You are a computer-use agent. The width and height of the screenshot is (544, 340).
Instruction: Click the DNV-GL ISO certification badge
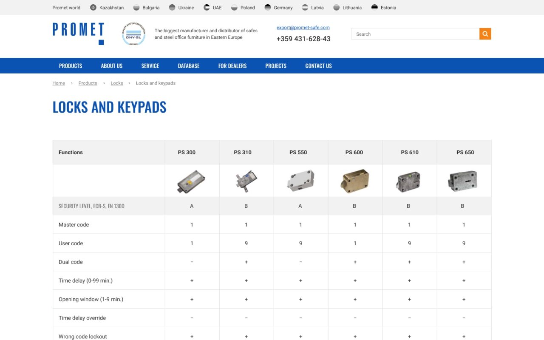(133, 34)
